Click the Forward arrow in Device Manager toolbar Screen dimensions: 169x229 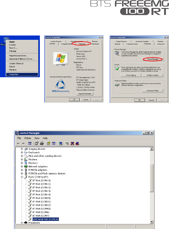coord(23,143)
